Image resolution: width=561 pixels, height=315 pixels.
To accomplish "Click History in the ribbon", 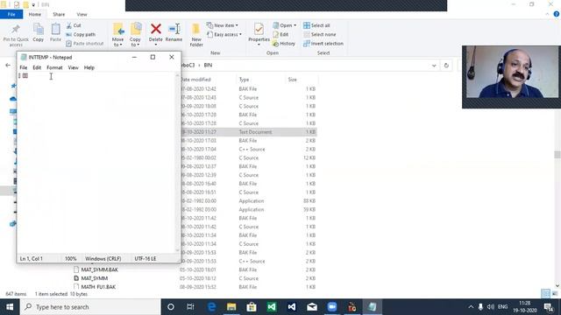I will tap(284, 43).
